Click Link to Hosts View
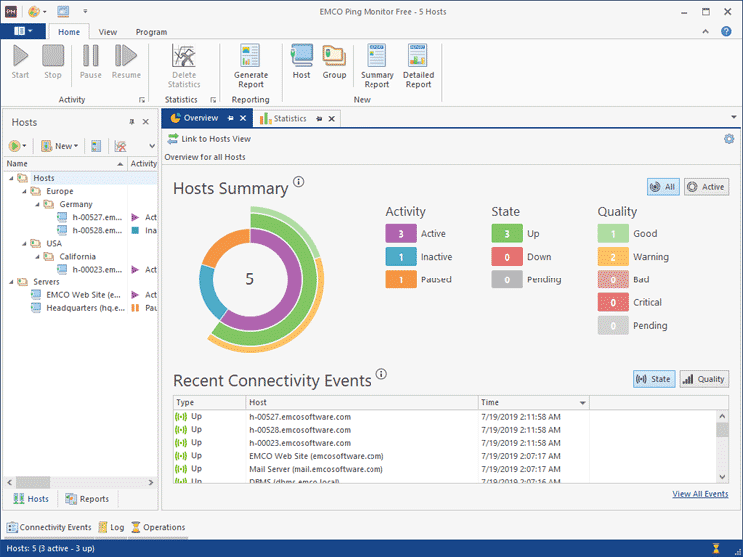This screenshot has height=557, width=743. pos(209,139)
